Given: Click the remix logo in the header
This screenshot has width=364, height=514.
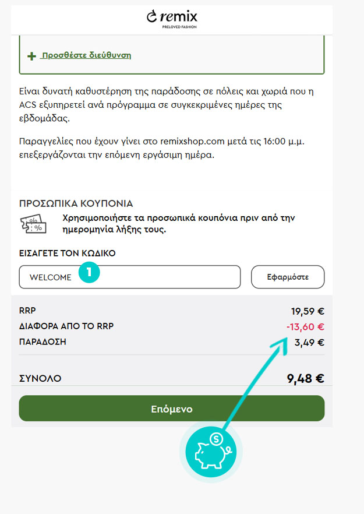Looking at the screenshot, I should pos(171,16).
